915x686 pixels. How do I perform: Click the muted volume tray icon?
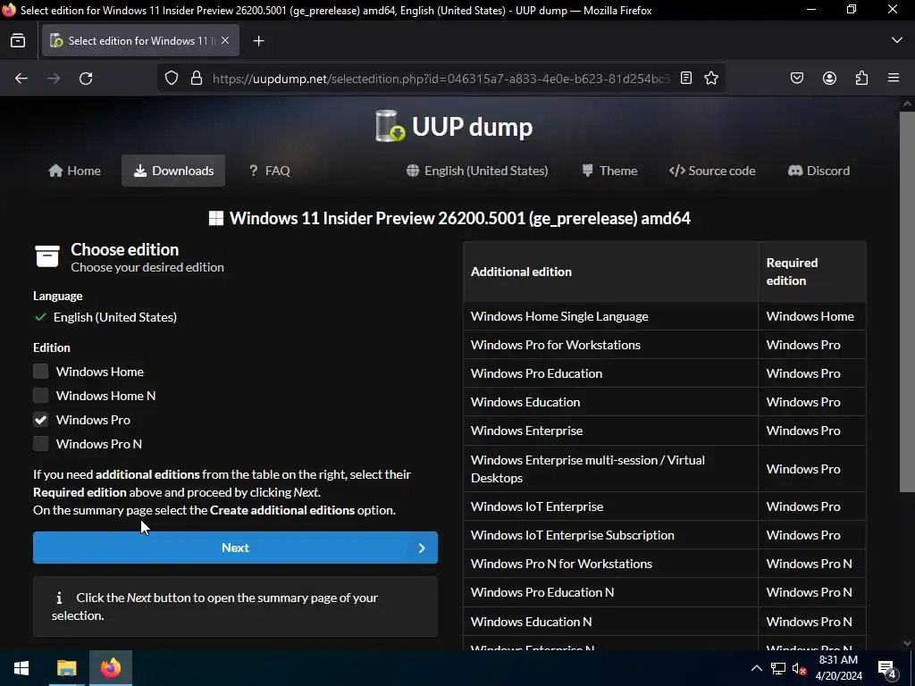pyautogui.click(x=799, y=668)
